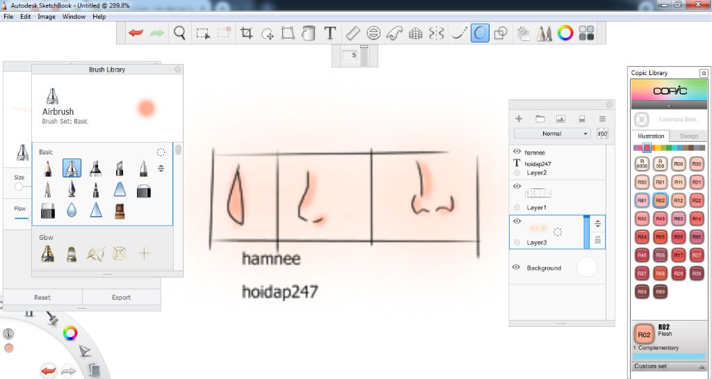
Task: Open the Image menu
Action: point(47,16)
